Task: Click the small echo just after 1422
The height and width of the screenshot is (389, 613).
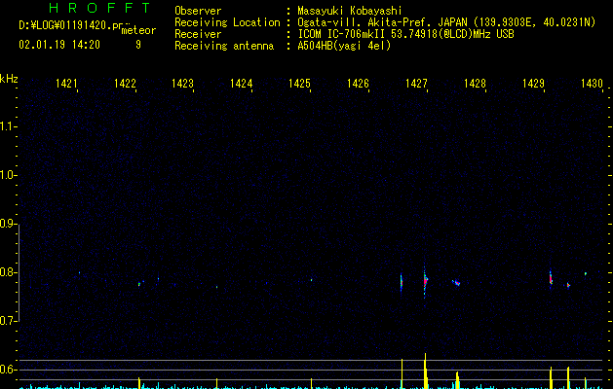Action: point(139,284)
